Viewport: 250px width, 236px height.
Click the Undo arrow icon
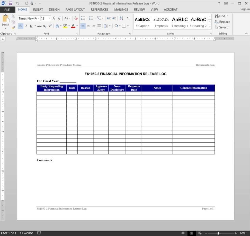(17, 3)
